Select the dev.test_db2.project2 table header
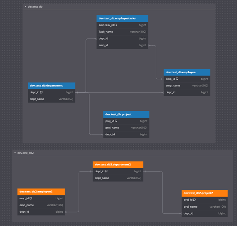This screenshot has width=237, height=226. click(204, 193)
